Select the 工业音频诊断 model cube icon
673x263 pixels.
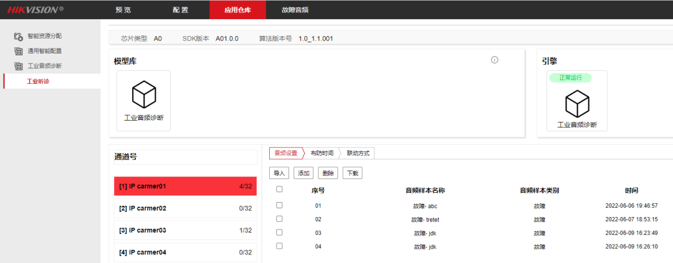click(143, 95)
